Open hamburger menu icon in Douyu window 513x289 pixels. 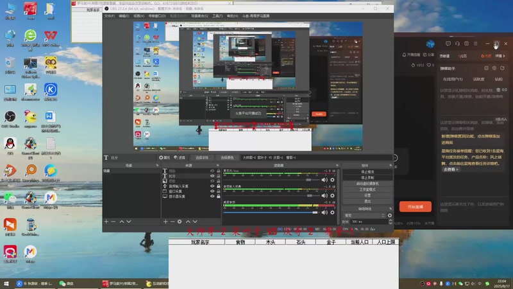click(x=475, y=44)
